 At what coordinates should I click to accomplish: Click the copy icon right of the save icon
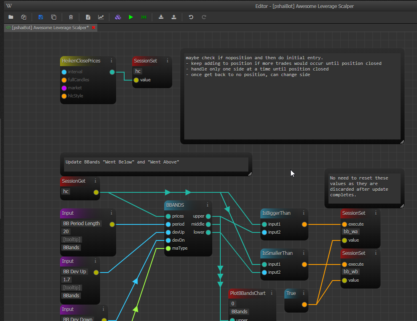pyautogui.click(x=53, y=17)
